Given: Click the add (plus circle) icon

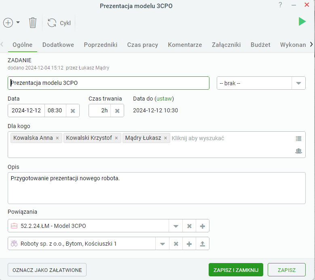Looking at the screenshot, I should point(8,23).
